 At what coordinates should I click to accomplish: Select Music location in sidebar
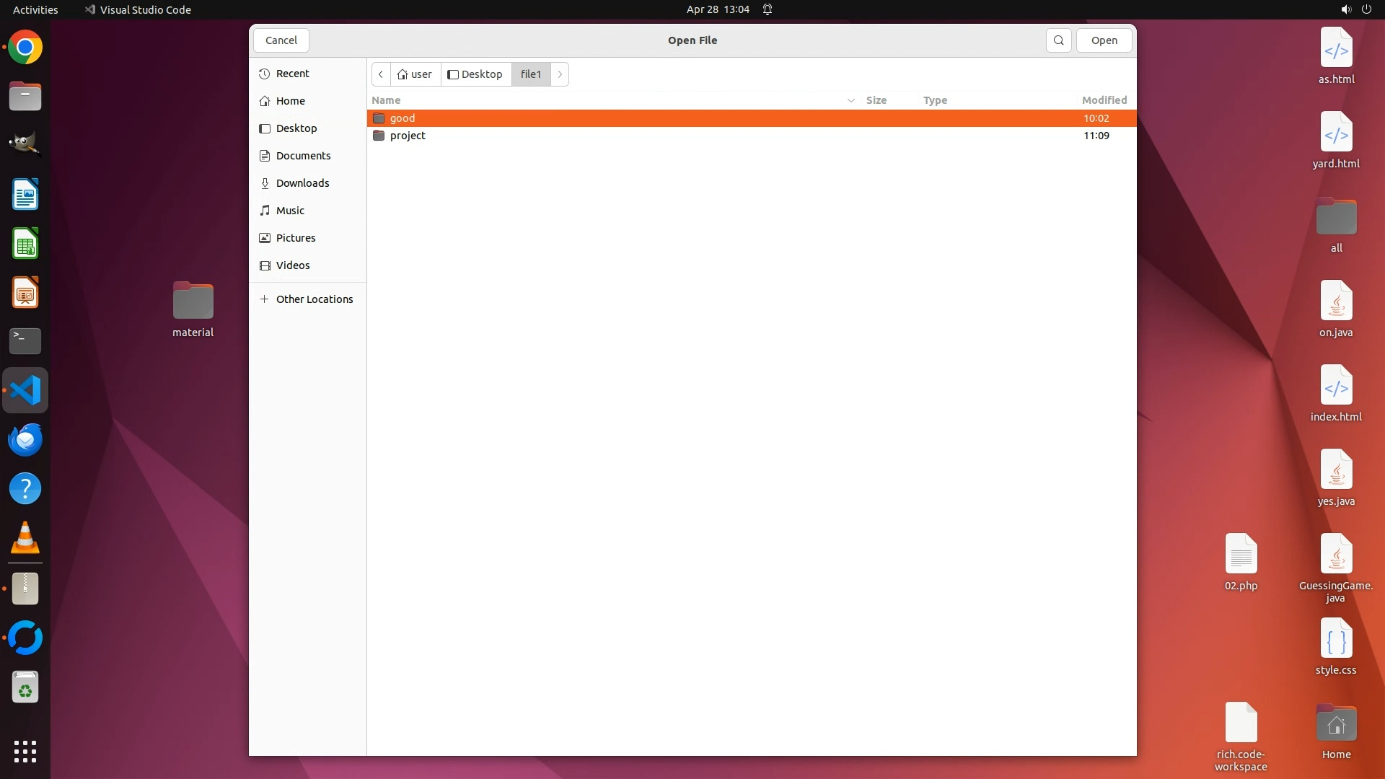tap(290, 211)
